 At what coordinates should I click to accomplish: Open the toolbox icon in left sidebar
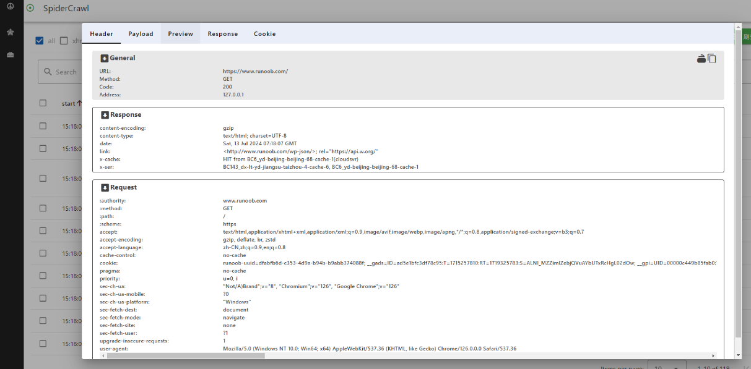[x=10, y=55]
